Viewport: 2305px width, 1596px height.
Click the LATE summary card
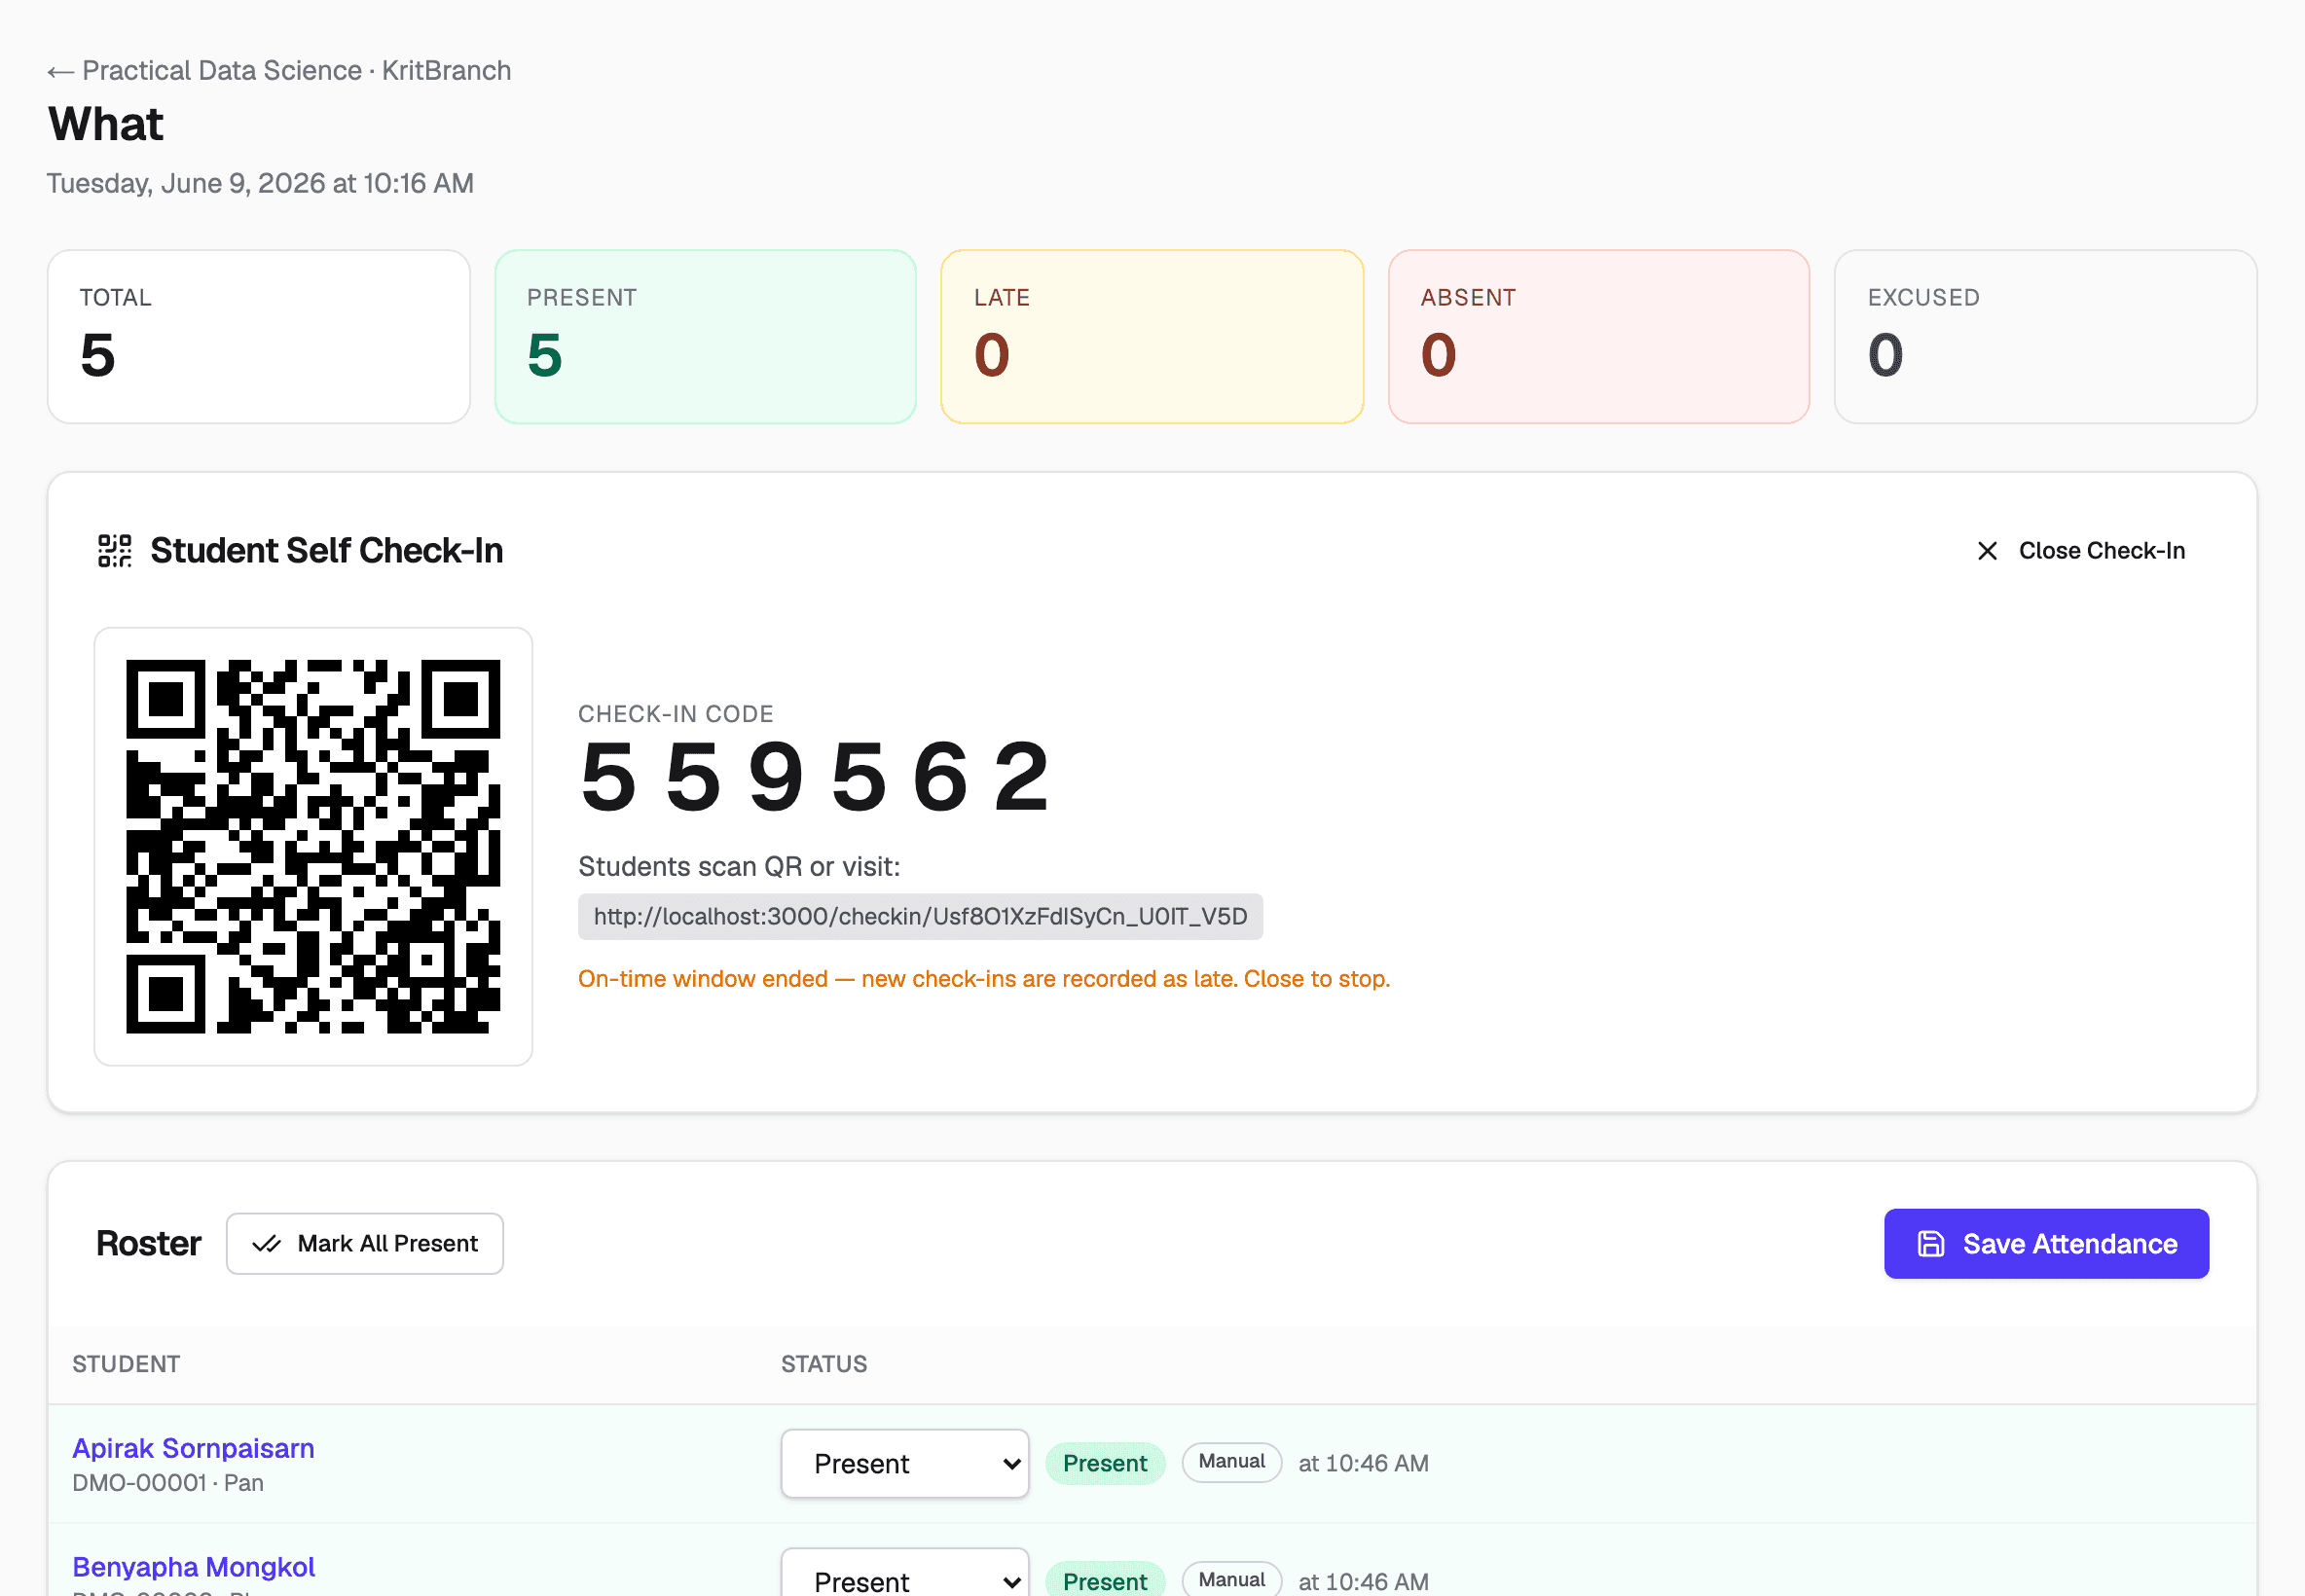[1152, 337]
